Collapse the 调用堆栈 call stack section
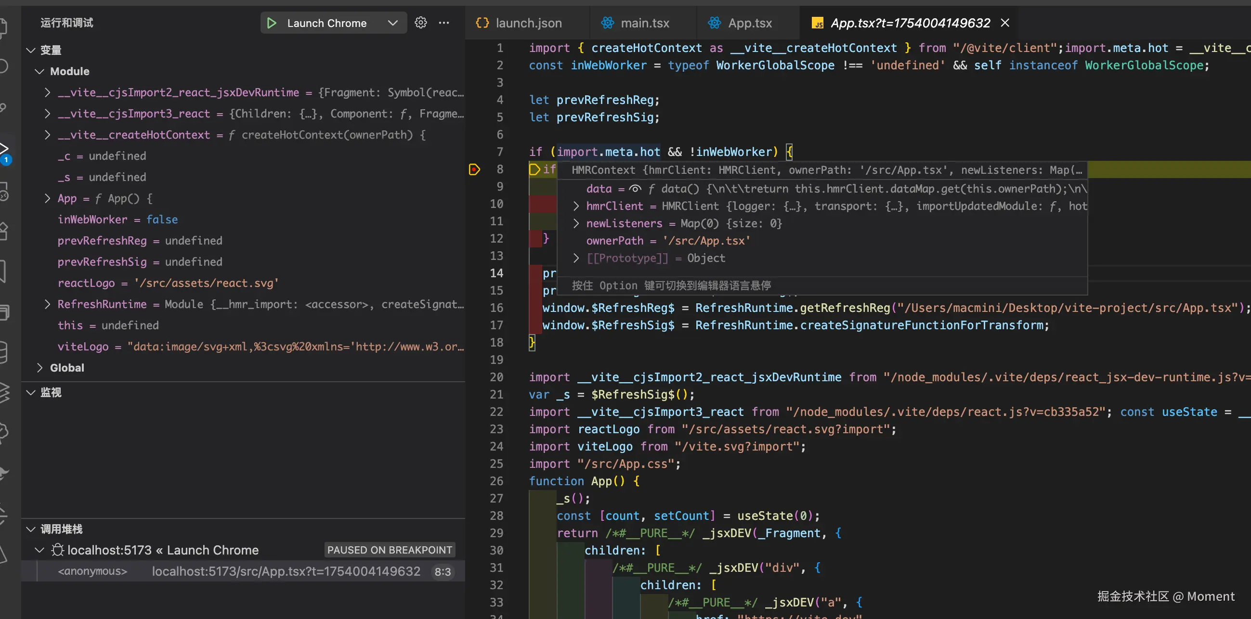The width and height of the screenshot is (1251, 619). click(31, 529)
